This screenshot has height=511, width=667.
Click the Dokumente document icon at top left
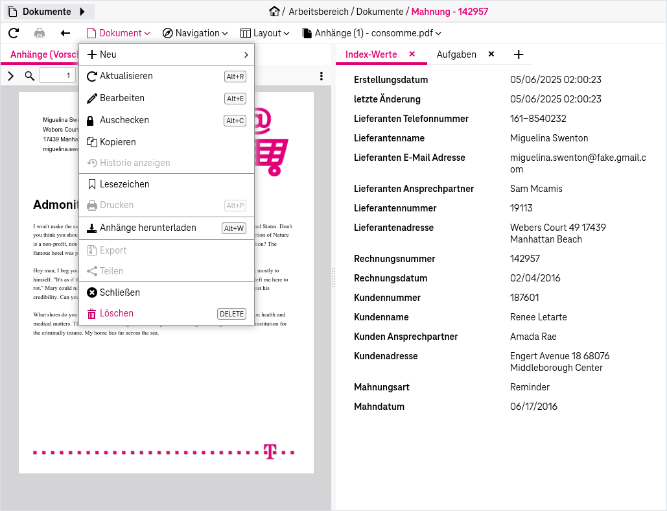13,12
